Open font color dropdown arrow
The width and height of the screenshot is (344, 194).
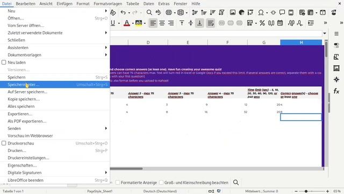point(133,23)
